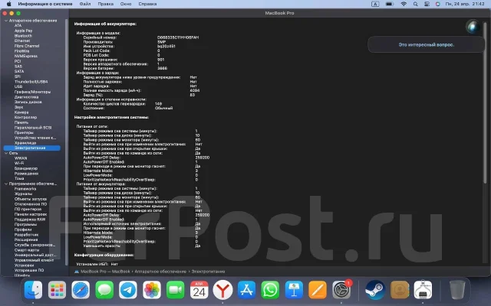This screenshot has width=491, height=306.
Task: Click System Information chip icon in Dock
Action: tap(423, 290)
